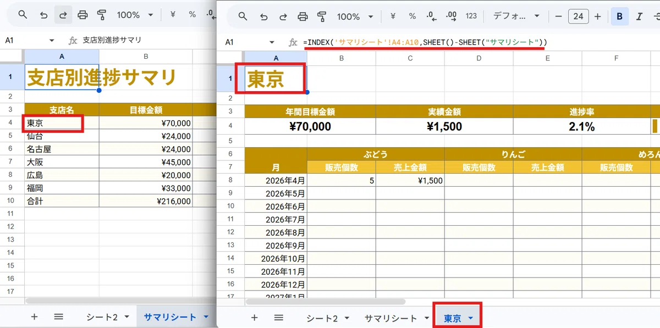Increase the font size with the plus button
The image size is (660, 328).
coord(598,16)
